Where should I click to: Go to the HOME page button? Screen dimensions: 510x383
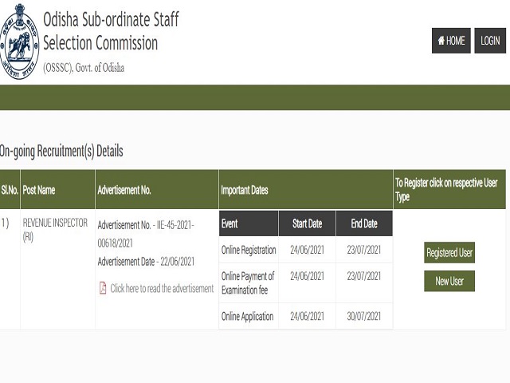[451, 41]
